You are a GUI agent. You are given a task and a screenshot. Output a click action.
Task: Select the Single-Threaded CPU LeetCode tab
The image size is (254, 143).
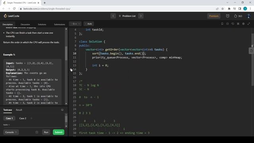21,3
